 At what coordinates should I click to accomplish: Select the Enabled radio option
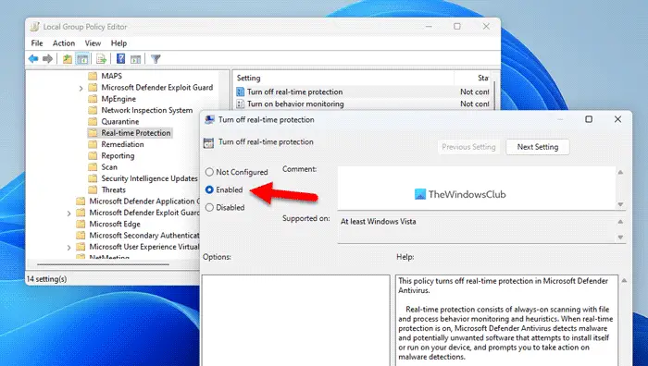click(209, 189)
